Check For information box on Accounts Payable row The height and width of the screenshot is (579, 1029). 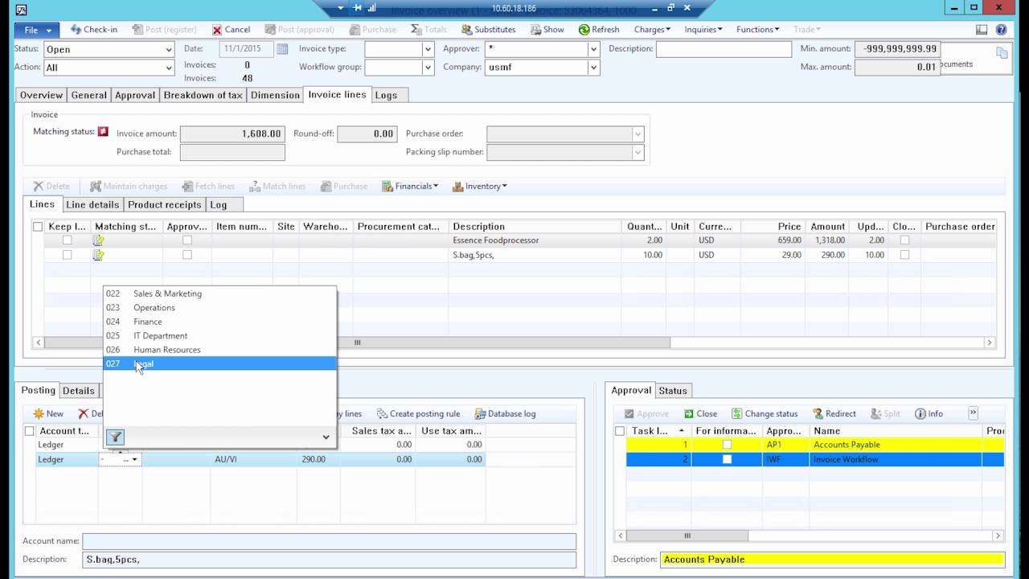coord(728,445)
